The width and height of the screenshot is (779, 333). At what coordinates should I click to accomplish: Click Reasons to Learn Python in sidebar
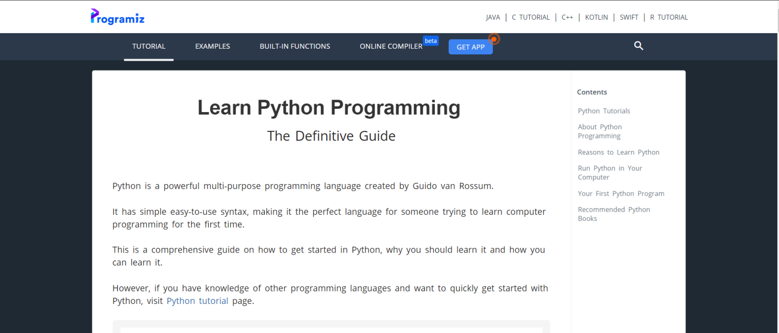(x=619, y=152)
